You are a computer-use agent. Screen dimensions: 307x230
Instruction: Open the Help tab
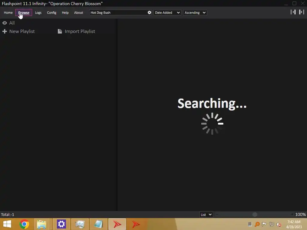pos(65,13)
